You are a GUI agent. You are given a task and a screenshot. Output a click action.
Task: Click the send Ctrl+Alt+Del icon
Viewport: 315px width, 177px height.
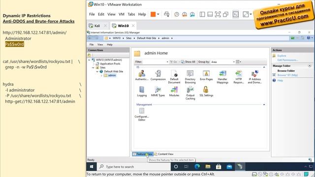click(166, 14)
